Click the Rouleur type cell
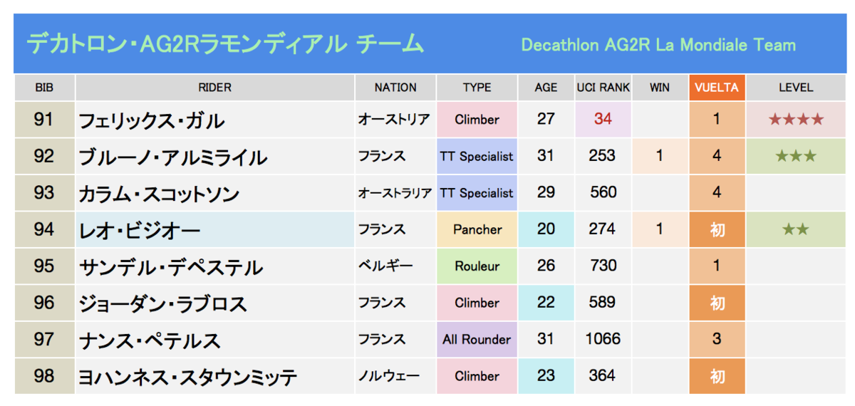 477,266
